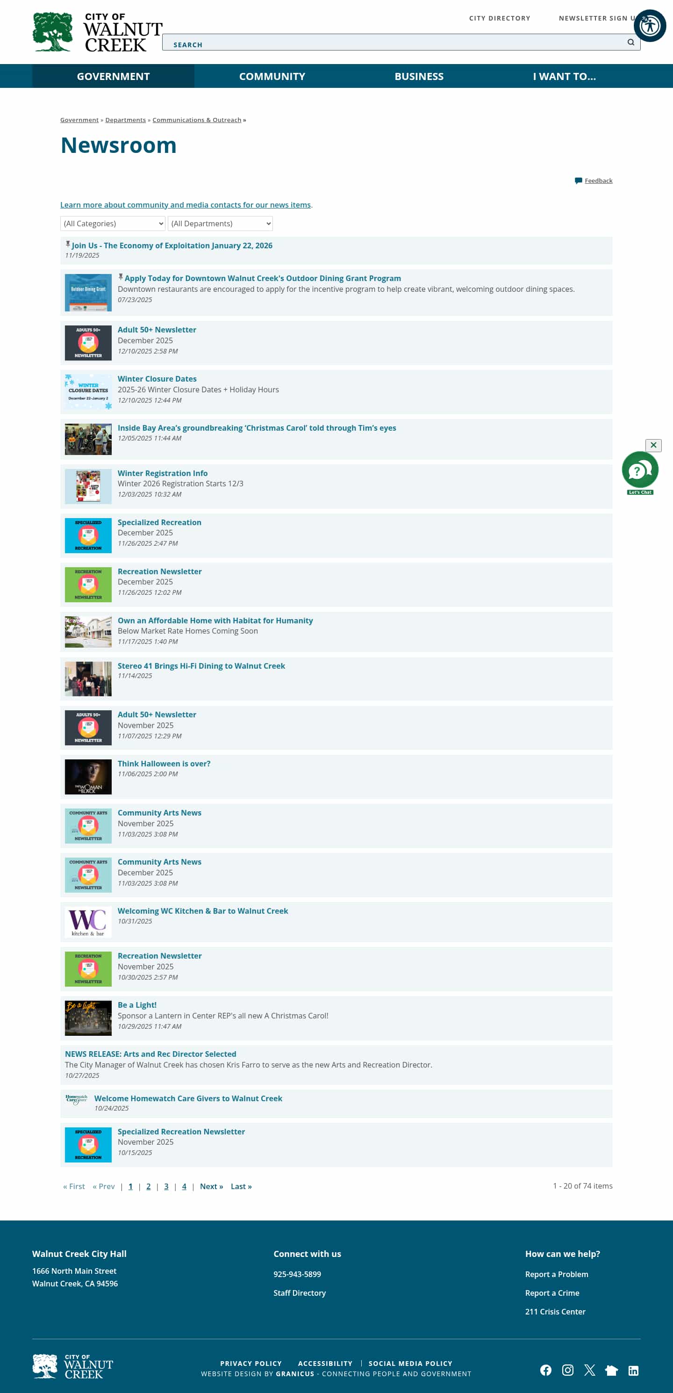Click Report a Crime link

[x=552, y=1293]
